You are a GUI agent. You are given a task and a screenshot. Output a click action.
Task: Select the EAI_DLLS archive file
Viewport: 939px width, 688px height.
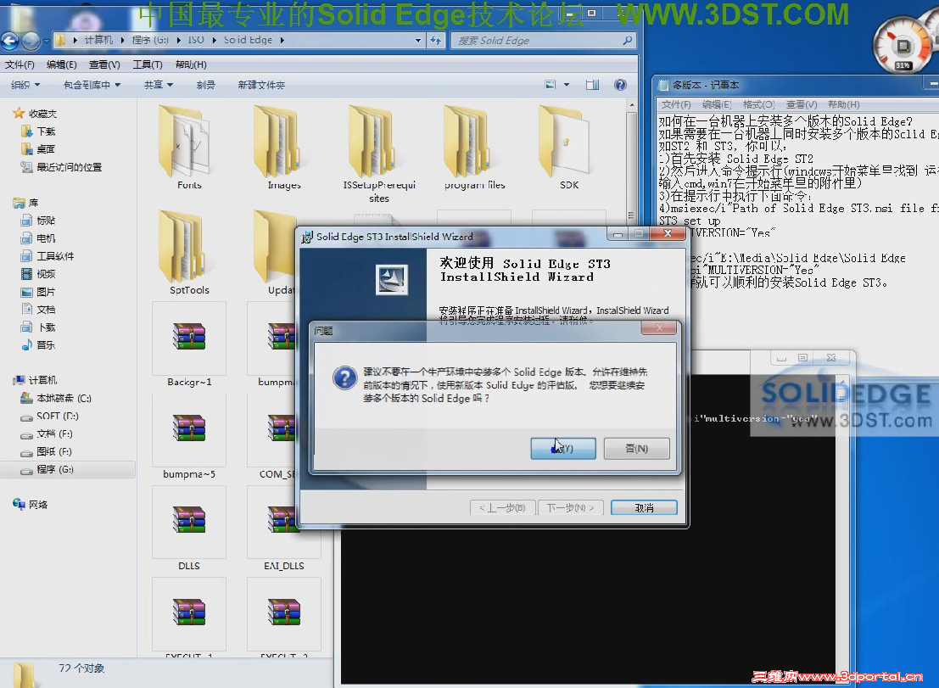(284, 529)
